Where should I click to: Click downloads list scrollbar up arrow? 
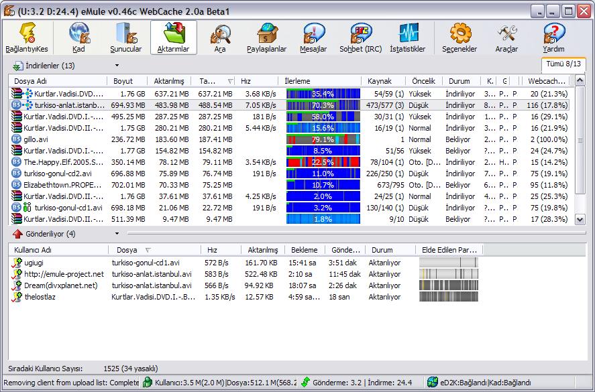click(580, 80)
